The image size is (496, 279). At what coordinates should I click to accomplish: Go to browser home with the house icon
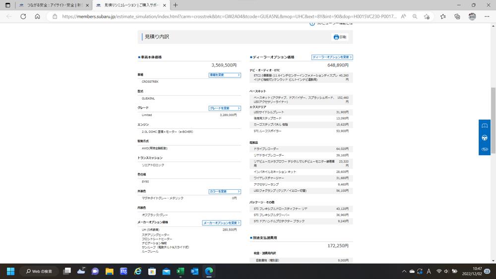tap(37, 16)
